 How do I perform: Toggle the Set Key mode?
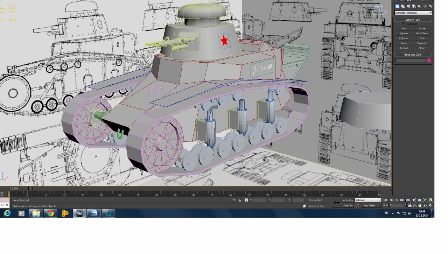348,206
